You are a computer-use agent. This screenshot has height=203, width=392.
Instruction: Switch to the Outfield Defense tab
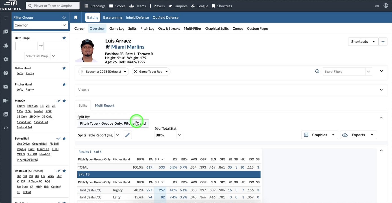165,17
